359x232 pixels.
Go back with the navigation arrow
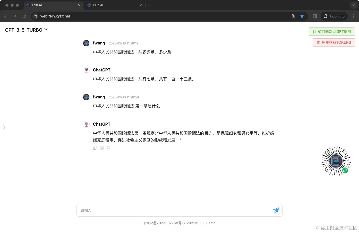click(x=6, y=16)
